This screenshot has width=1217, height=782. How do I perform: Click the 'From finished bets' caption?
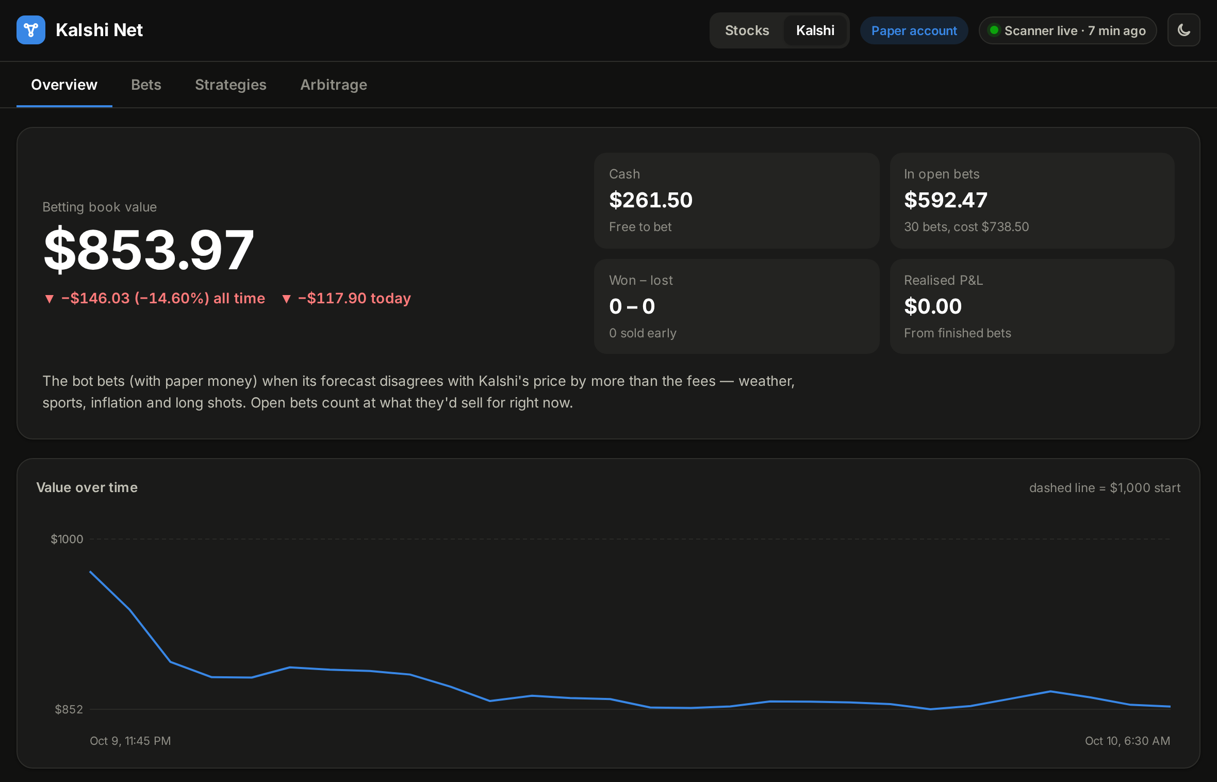pos(957,333)
